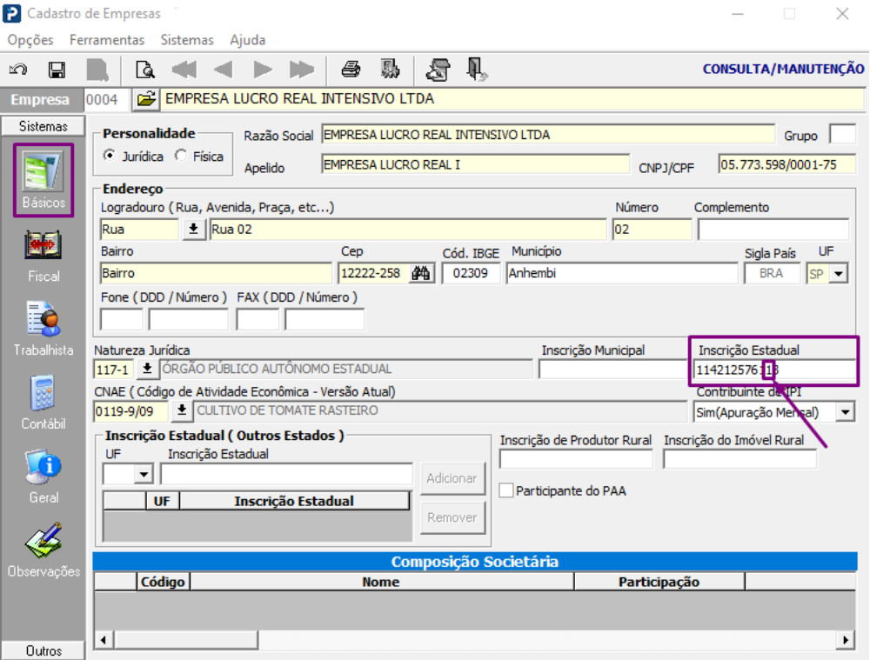Open the Contribuinte de IPI dropdown
Screen dimensions: 870x660
coord(845,411)
